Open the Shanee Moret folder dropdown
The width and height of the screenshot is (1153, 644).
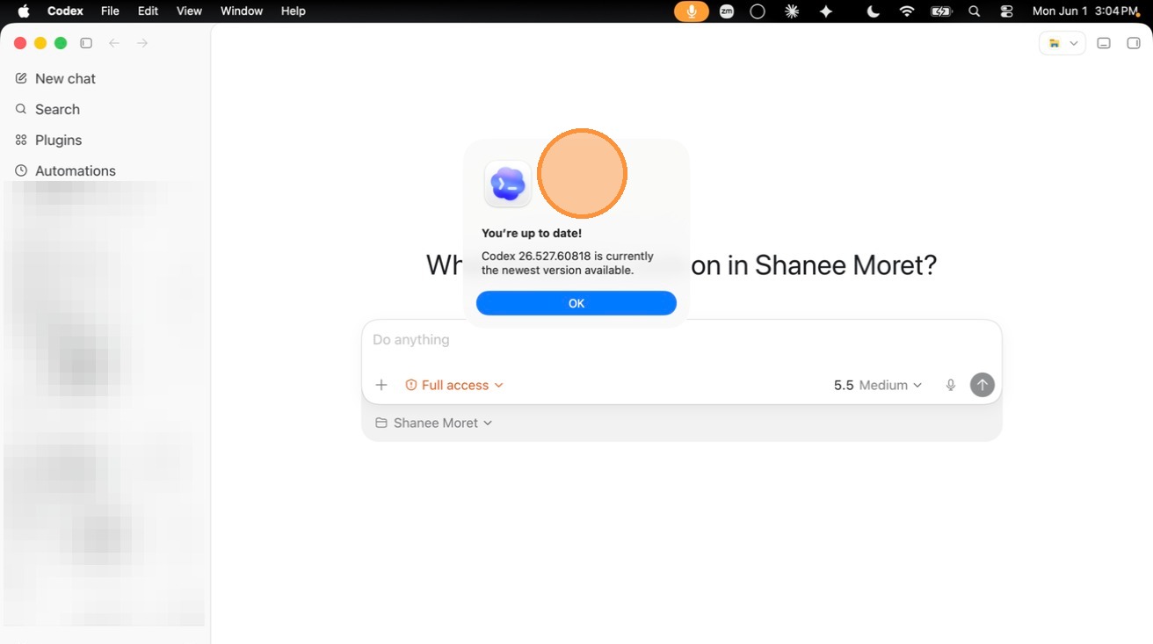pos(434,423)
